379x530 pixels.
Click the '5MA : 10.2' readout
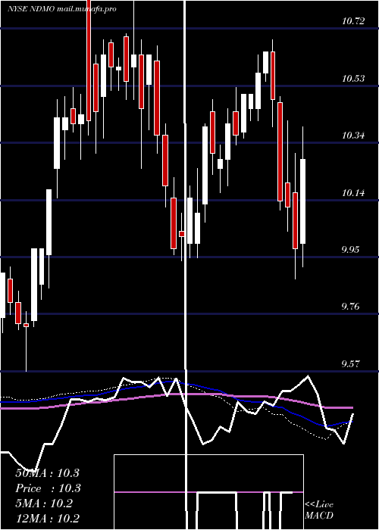(44, 503)
